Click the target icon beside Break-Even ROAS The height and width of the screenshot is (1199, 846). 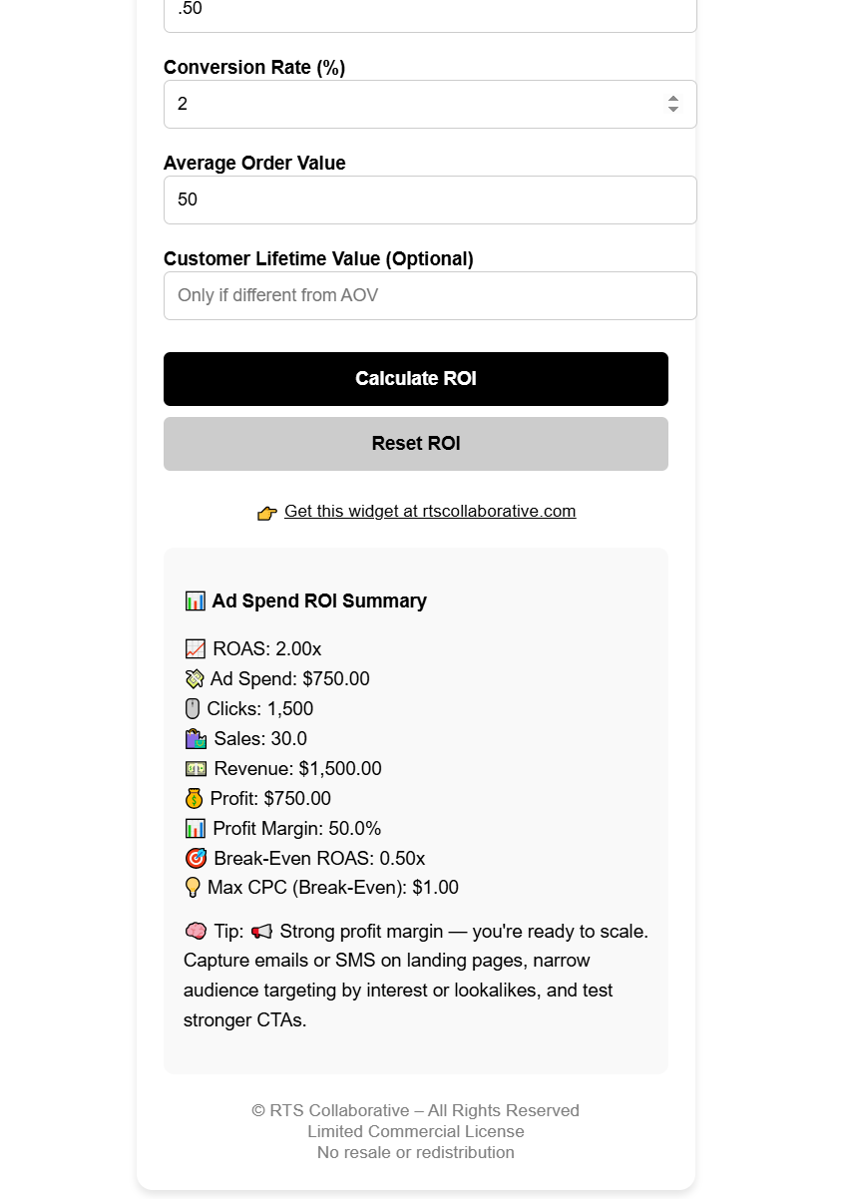(x=196, y=859)
